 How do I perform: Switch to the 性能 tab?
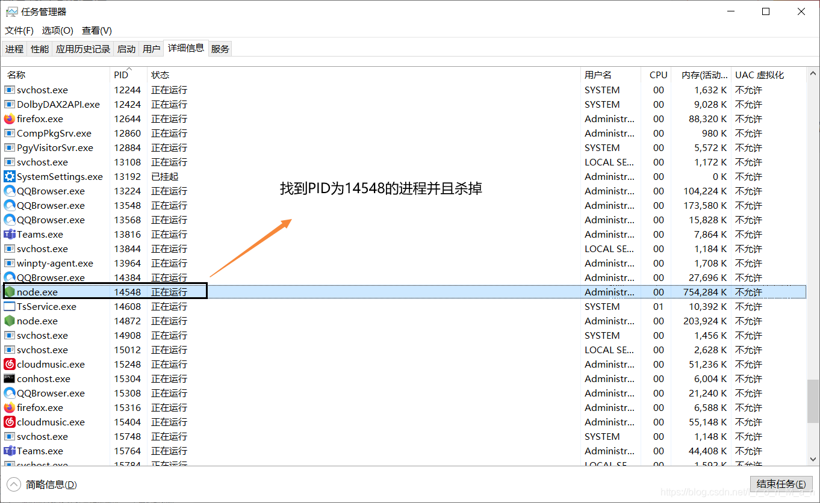39,49
